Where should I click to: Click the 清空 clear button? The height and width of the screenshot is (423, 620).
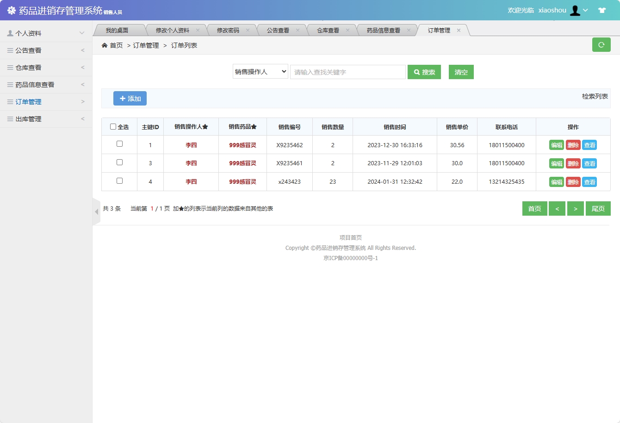click(461, 72)
